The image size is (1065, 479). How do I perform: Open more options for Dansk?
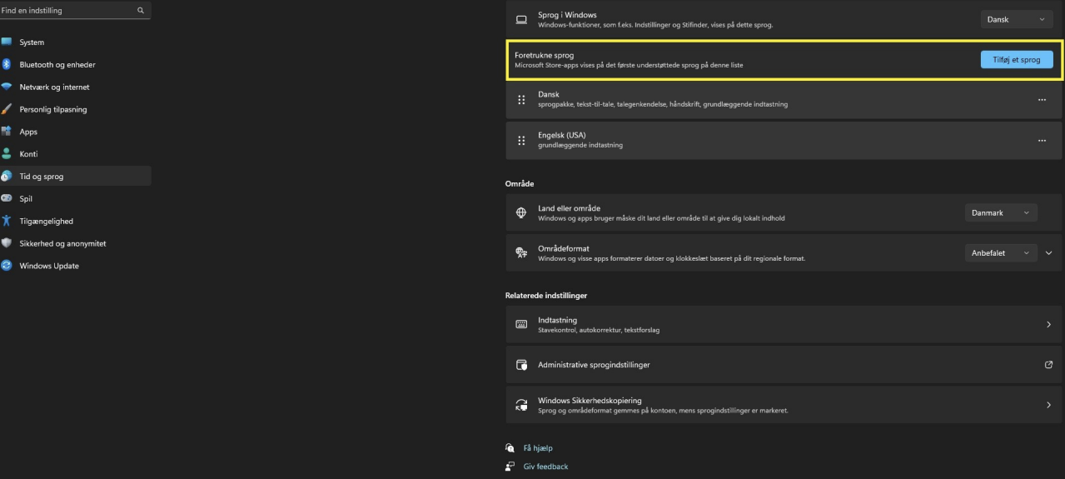(1042, 99)
